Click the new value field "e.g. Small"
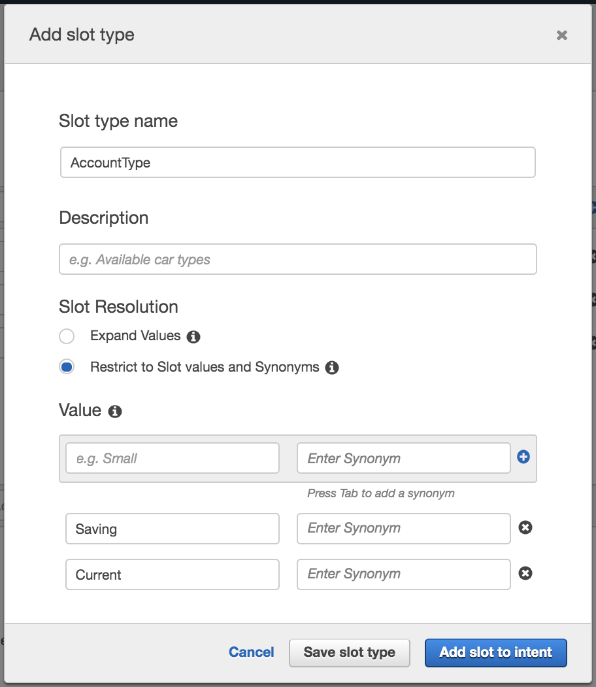The image size is (596, 687). pyautogui.click(x=173, y=458)
